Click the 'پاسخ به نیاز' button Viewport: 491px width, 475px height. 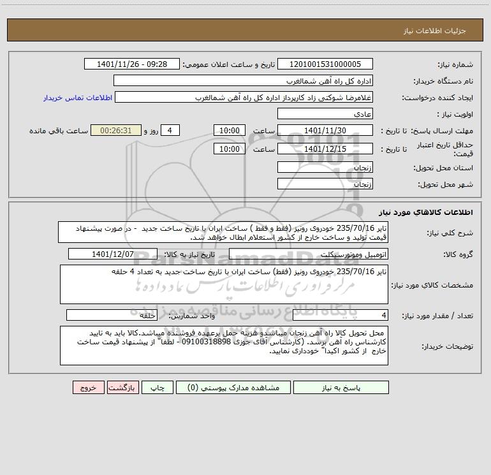[341, 388]
